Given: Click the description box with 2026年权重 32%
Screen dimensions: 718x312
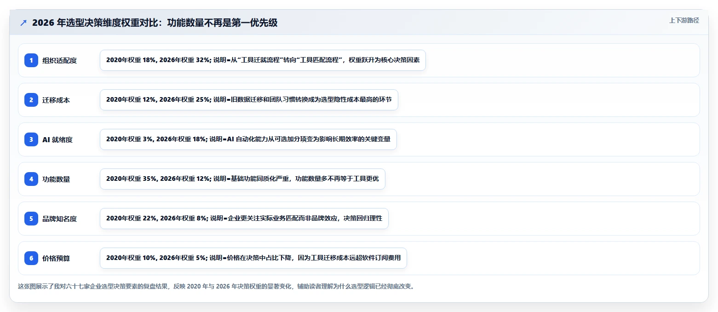Looking at the screenshot, I should coord(263,60).
